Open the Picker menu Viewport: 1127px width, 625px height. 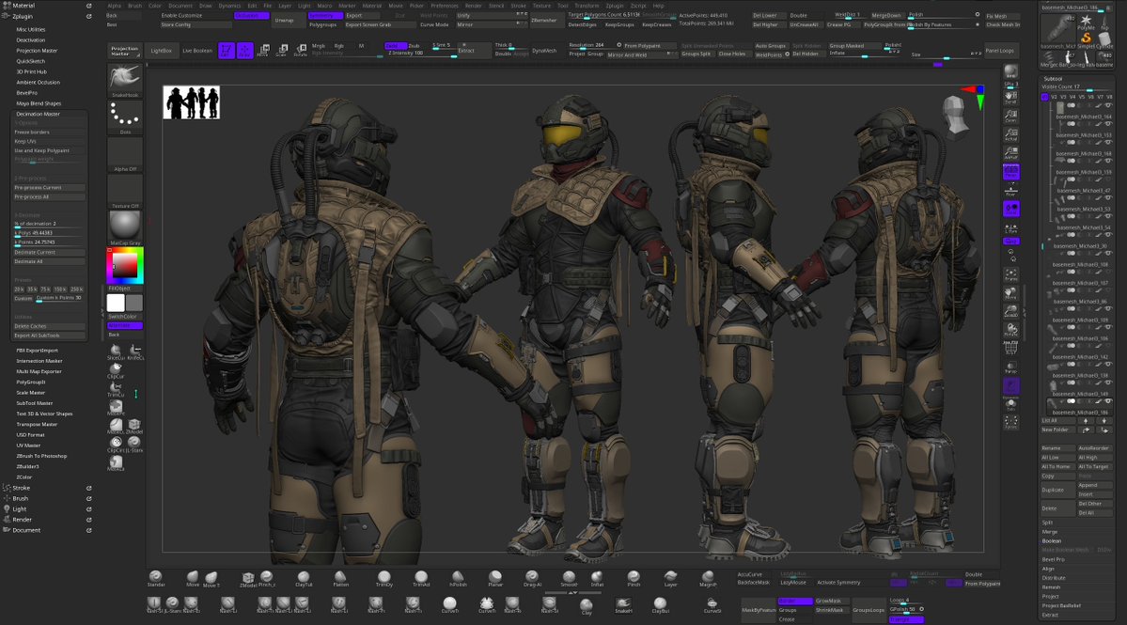417,5
